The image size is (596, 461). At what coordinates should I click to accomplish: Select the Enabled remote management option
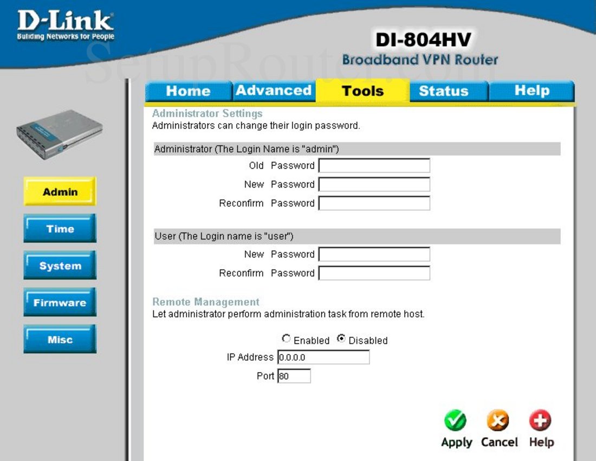[x=286, y=338]
